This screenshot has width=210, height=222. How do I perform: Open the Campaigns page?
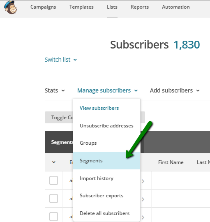coord(43,7)
